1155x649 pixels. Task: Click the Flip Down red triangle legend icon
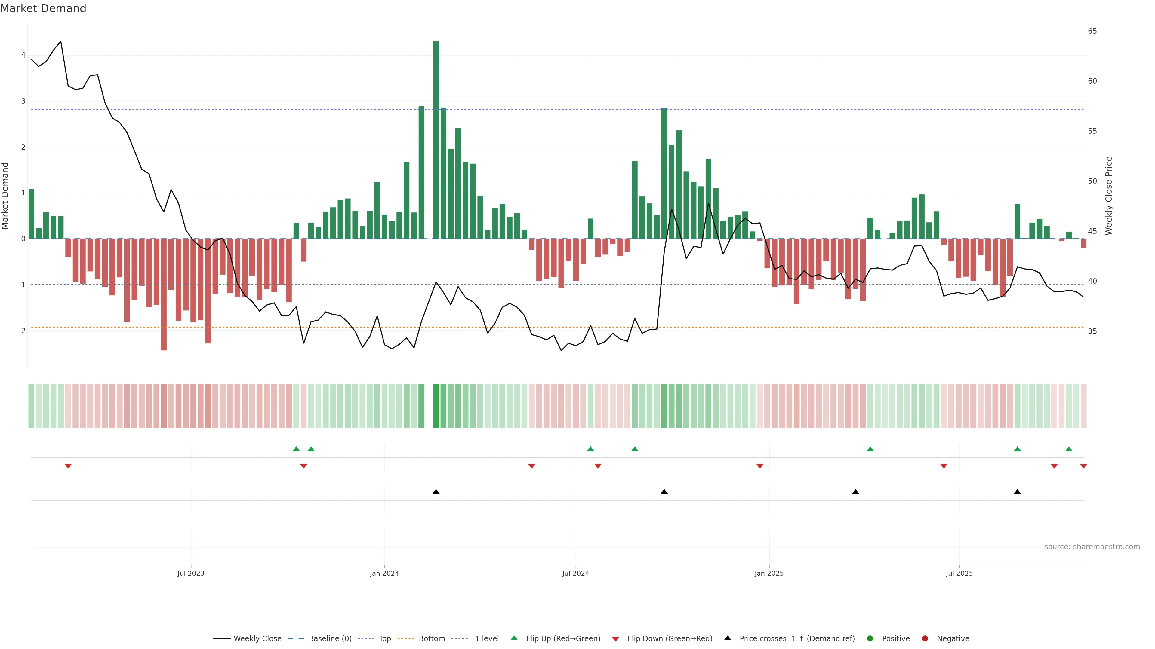click(616, 639)
